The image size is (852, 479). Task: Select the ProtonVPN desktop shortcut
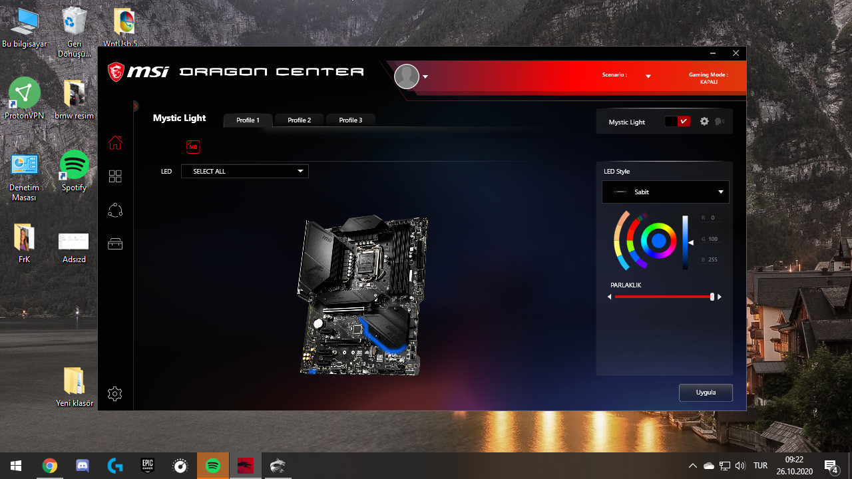point(25,98)
